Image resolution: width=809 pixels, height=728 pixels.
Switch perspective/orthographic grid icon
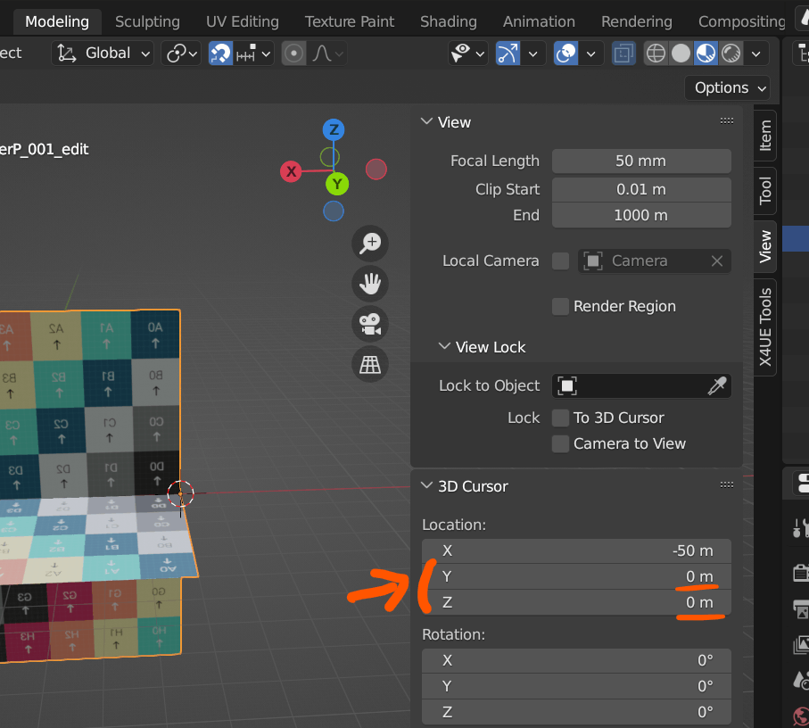click(370, 364)
